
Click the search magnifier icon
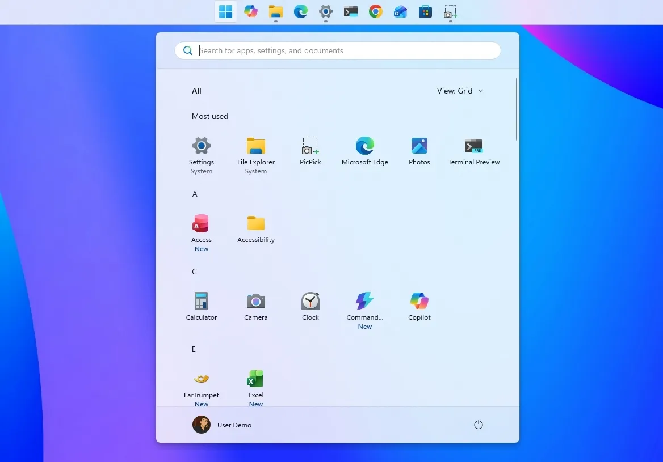click(188, 50)
